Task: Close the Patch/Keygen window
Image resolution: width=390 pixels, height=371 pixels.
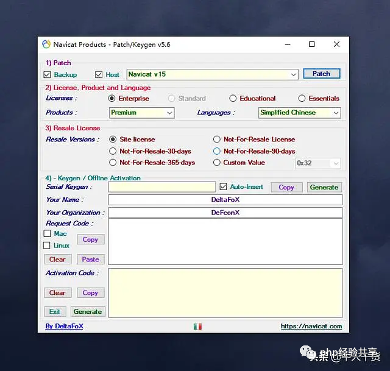Action: [336, 44]
